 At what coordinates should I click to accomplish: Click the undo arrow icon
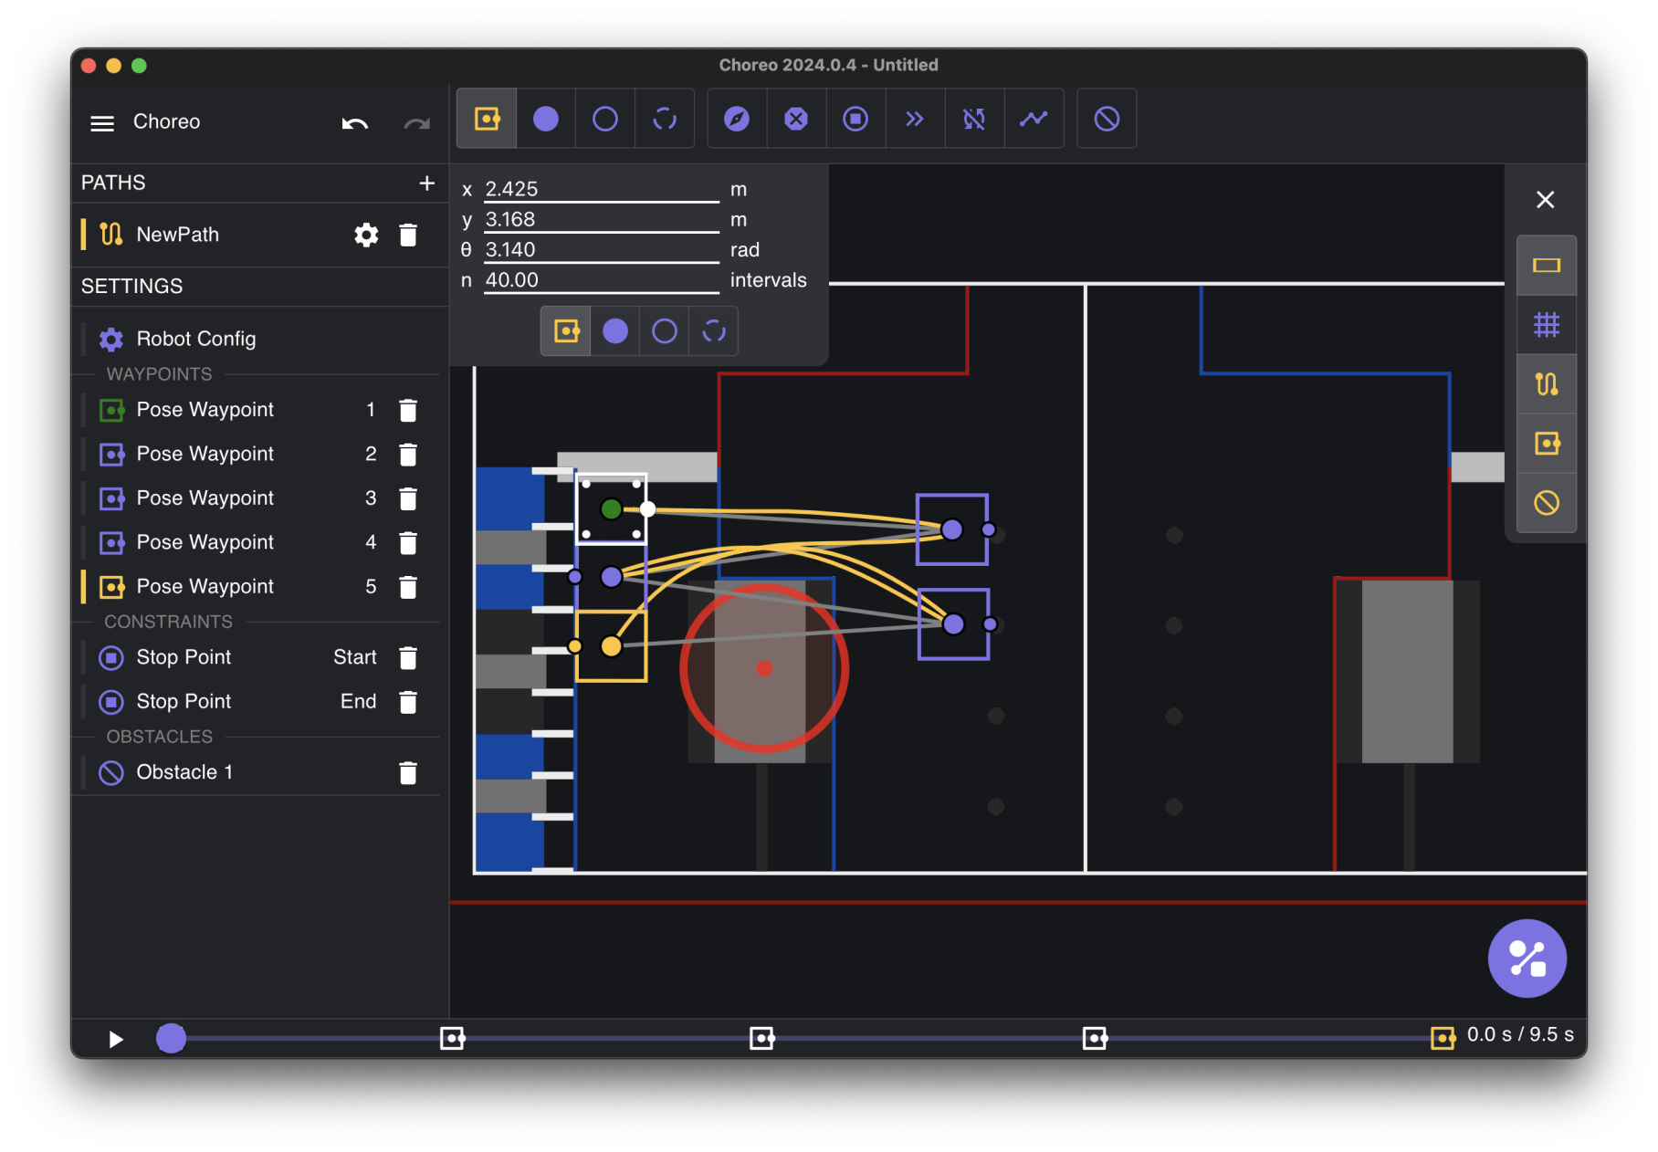354,122
